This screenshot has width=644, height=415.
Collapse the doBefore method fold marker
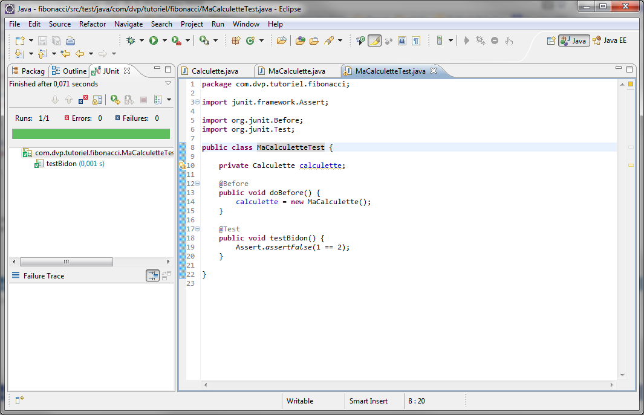tap(198, 184)
